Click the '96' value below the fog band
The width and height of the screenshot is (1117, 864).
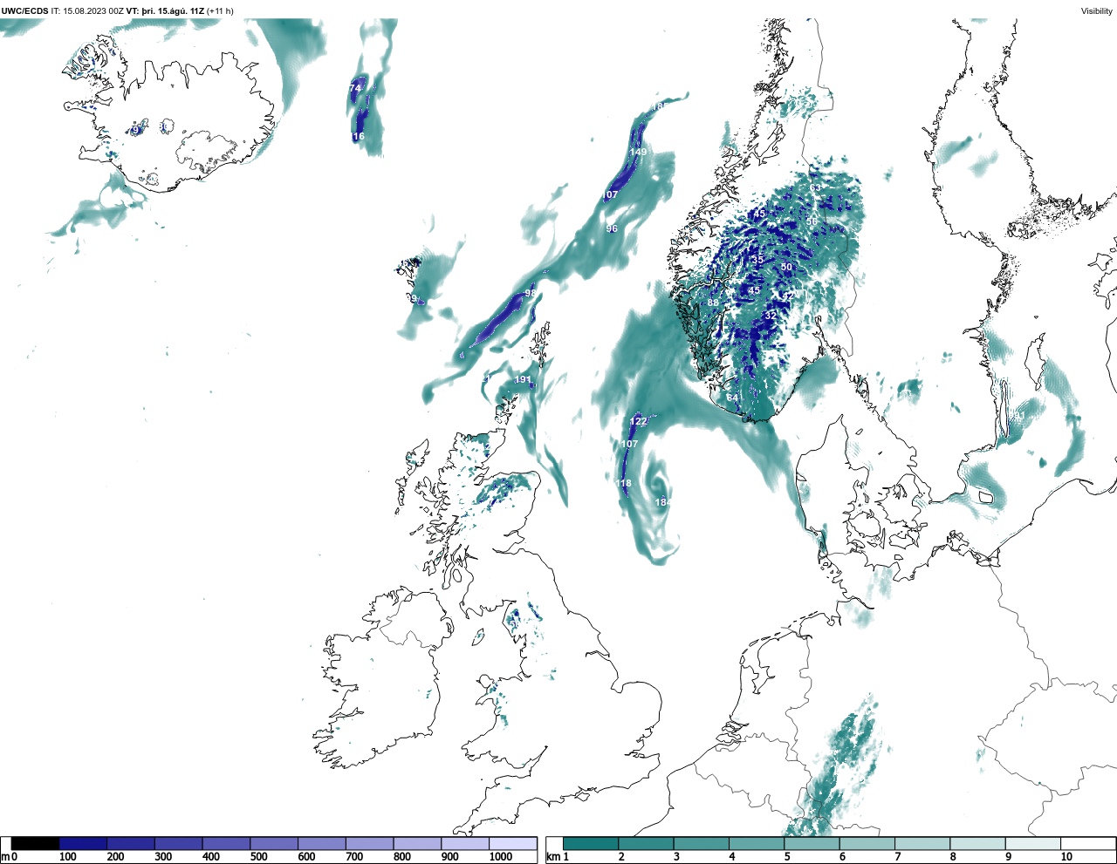[x=612, y=228]
